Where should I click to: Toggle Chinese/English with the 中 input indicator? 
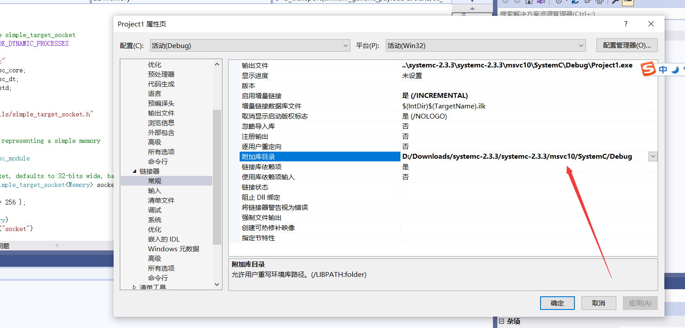pyautogui.click(x=663, y=69)
